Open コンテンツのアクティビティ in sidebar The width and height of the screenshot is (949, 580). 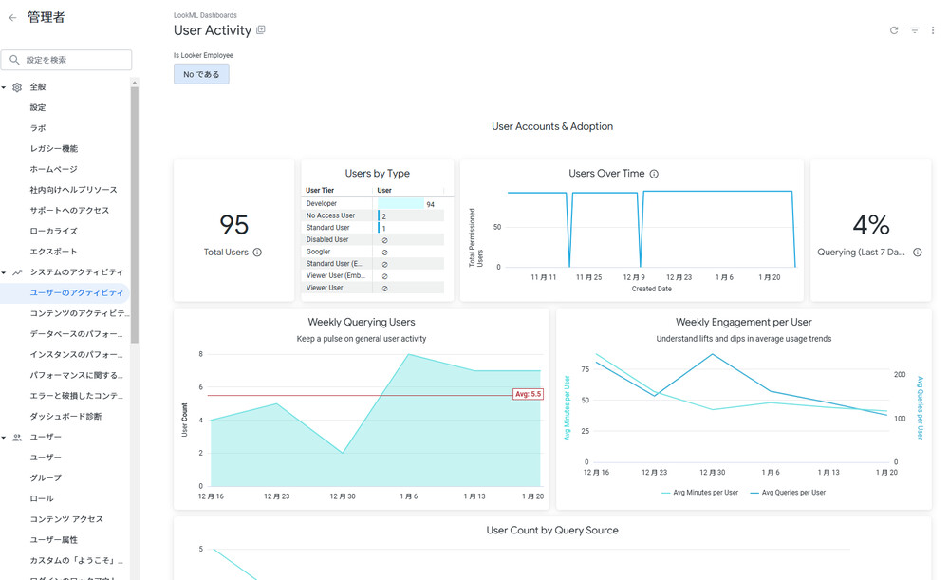(79, 313)
